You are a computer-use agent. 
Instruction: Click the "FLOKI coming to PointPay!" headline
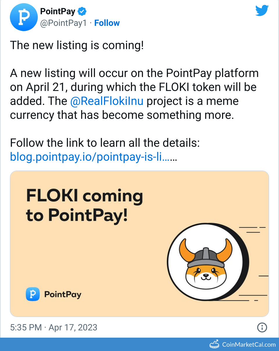(84, 205)
